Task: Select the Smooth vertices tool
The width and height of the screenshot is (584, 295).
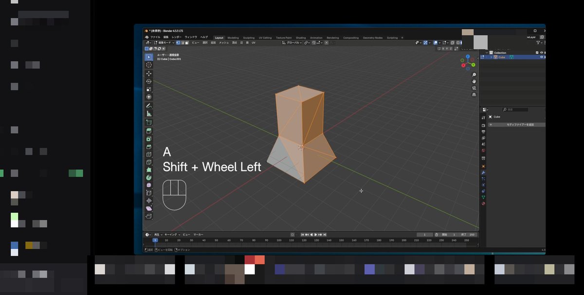Action: [x=149, y=185]
